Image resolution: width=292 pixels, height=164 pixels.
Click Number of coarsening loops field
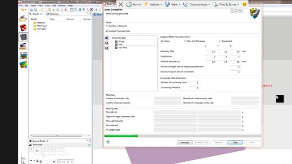click(193, 83)
